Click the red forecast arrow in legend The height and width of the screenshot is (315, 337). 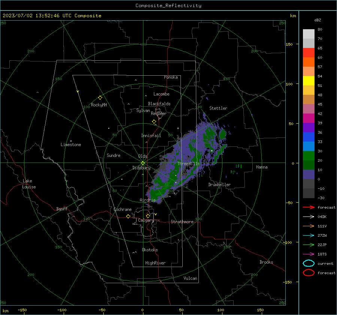(x=309, y=207)
